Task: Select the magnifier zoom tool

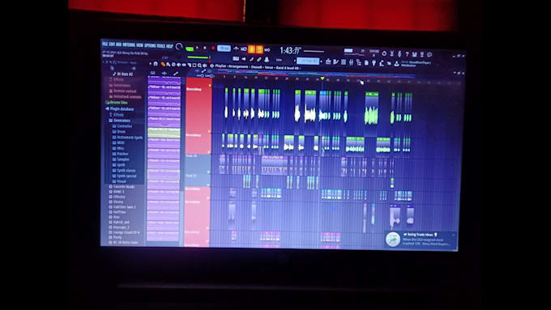Action: click(x=199, y=66)
